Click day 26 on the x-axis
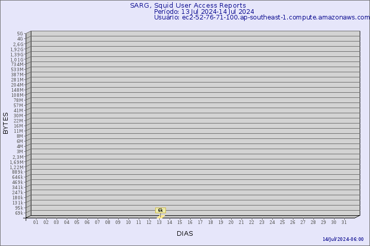370x246 pixels. (292, 222)
